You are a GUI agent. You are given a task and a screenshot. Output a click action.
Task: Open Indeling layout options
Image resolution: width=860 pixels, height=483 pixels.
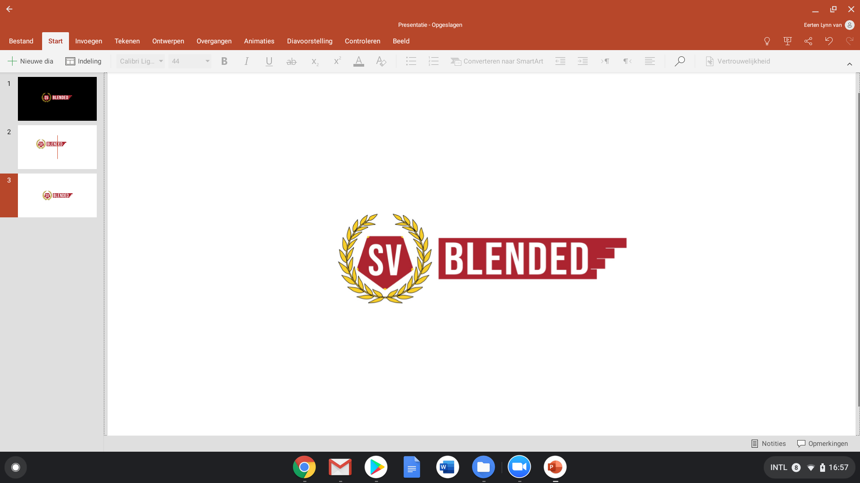[x=83, y=61]
